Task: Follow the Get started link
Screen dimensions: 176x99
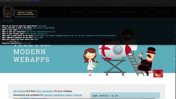Action: (x=19, y=91)
